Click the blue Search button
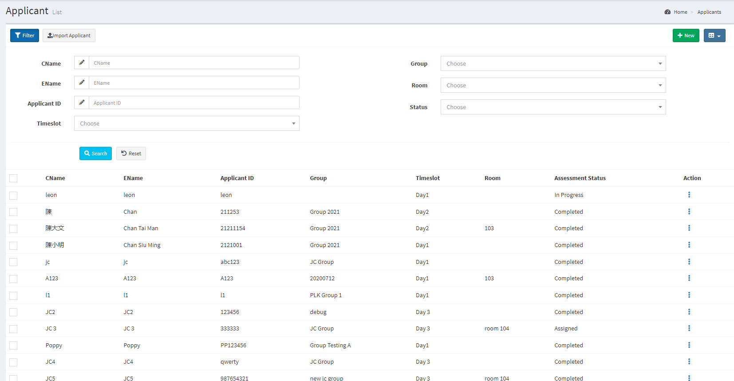 pos(95,153)
